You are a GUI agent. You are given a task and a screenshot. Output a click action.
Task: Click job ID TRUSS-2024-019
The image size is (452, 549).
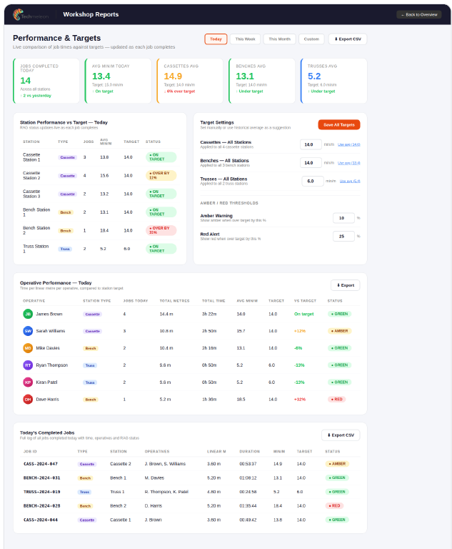pyautogui.click(x=41, y=492)
